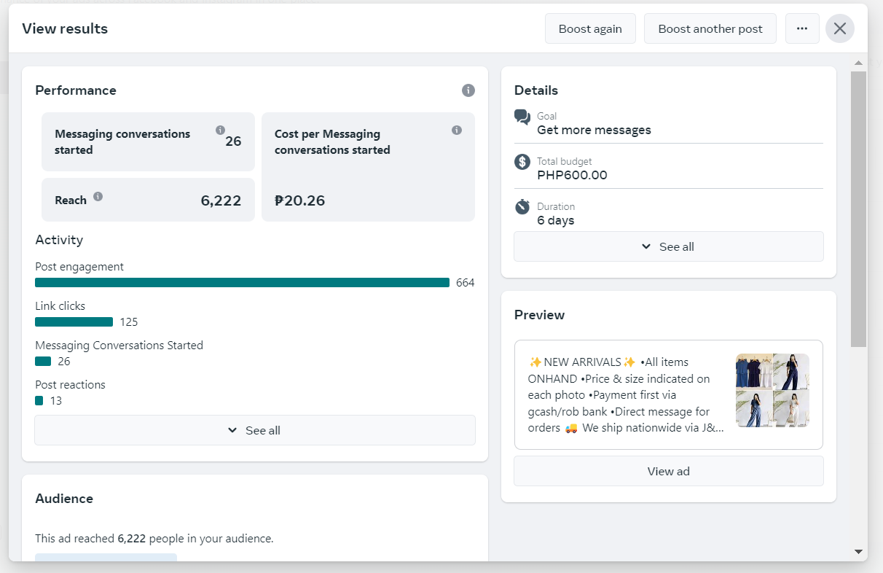Expand See all in Details panel

point(669,247)
